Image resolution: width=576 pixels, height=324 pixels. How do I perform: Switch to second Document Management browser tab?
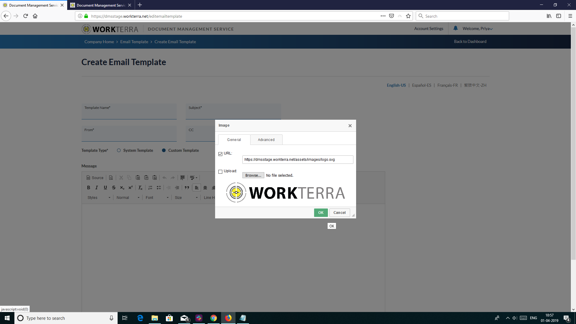100,5
